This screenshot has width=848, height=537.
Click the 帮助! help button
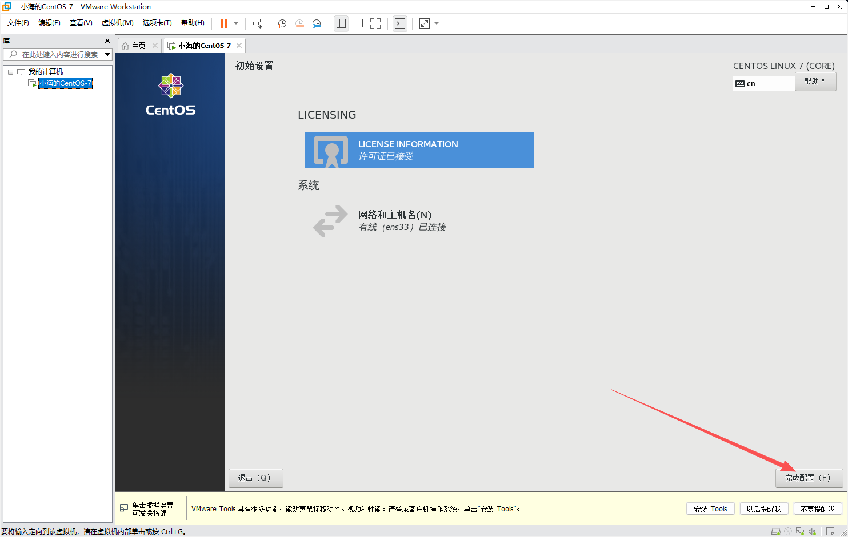click(x=815, y=81)
